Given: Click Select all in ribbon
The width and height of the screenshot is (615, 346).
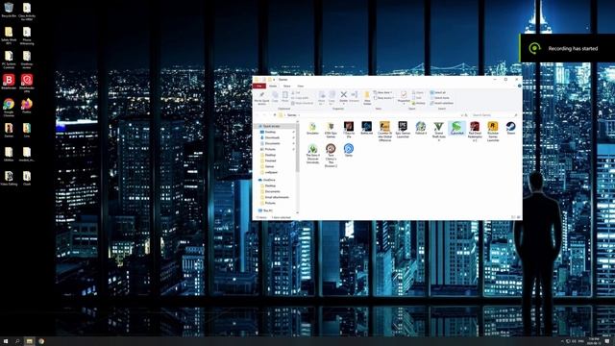Looking at the screenshot, I should [x=438, y=92].
